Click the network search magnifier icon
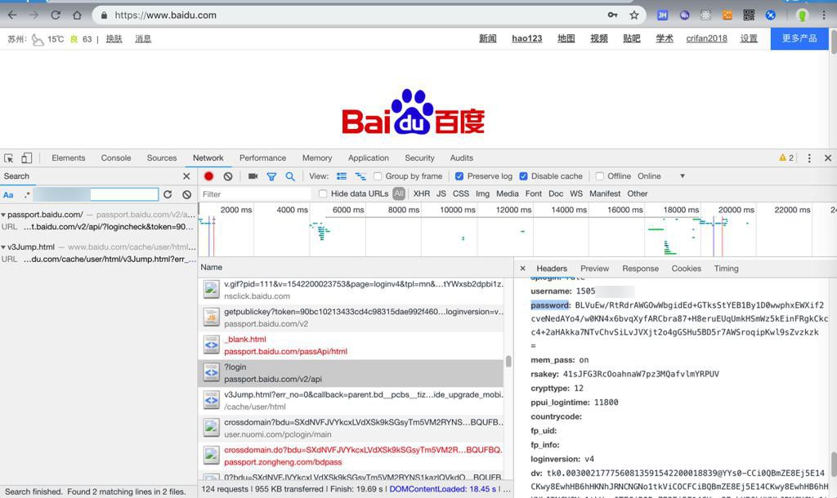Viewport: 837px width, 498px height. [x=290, y=176]
